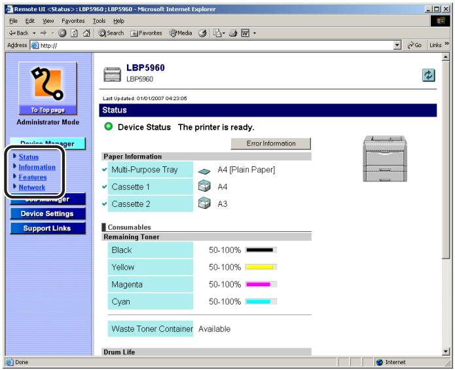
Task: Open the Back button history dropdown
Action: point(34,33)
